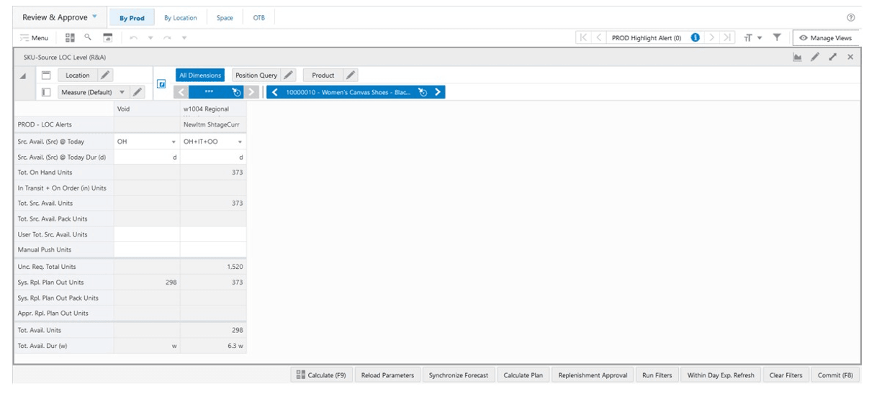
Task: Click Manual Push Units cell under Void
Action: 147,249
